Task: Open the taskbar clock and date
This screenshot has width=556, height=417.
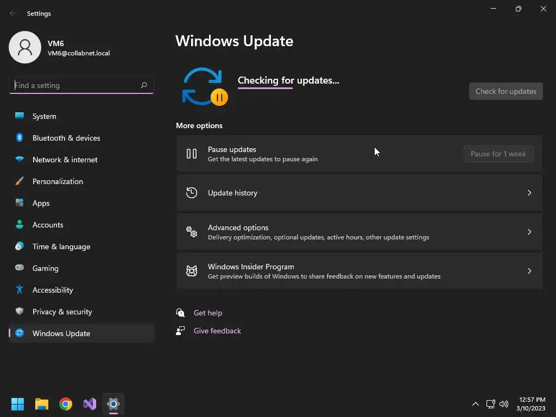Action: click(531, 403)
